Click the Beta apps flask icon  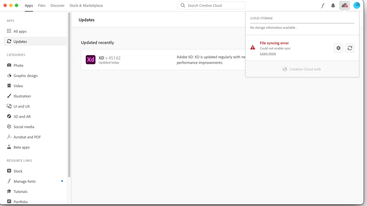tap(9, 147)
